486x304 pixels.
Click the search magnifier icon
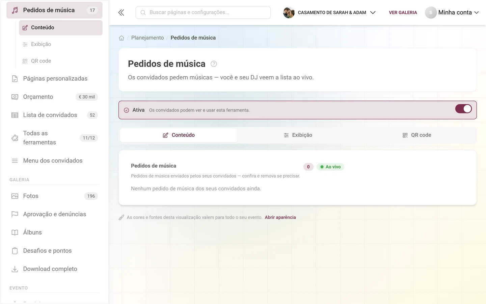point(143,12)
